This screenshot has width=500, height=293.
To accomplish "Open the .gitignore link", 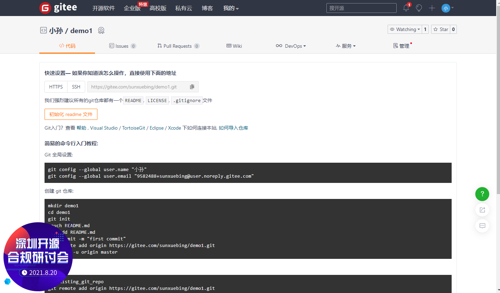I will pyautogui.click(x=187, y=101).
